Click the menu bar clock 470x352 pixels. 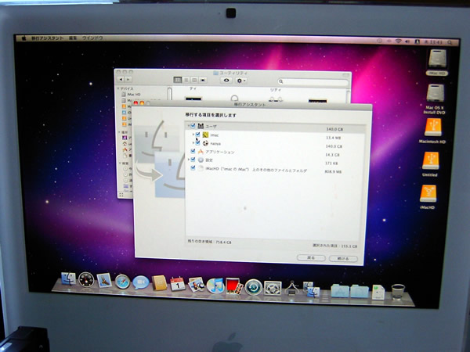coord(433,42)
